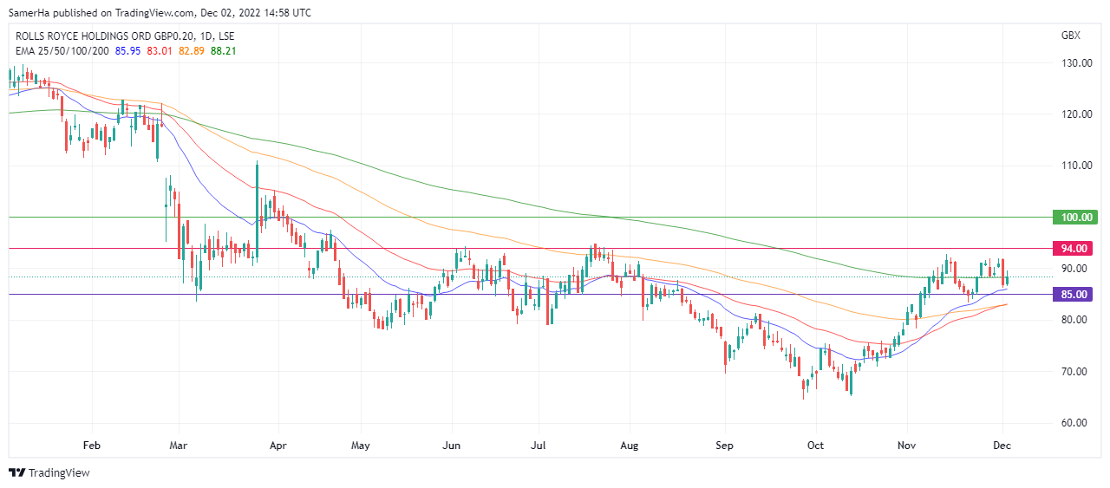Click the red EMA value 83.01
The image size is (1110, 488).
point(160,51)
